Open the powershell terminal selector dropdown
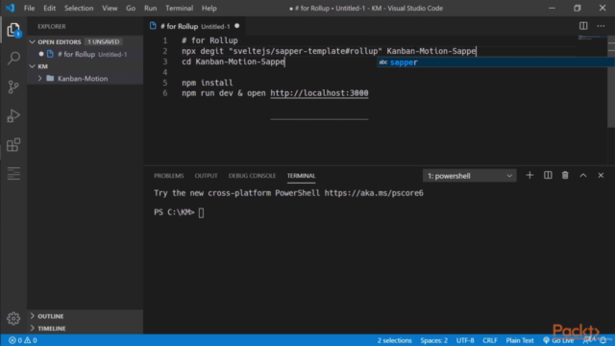The width and height of the screenshot is (615, 346). pos(470,176)
